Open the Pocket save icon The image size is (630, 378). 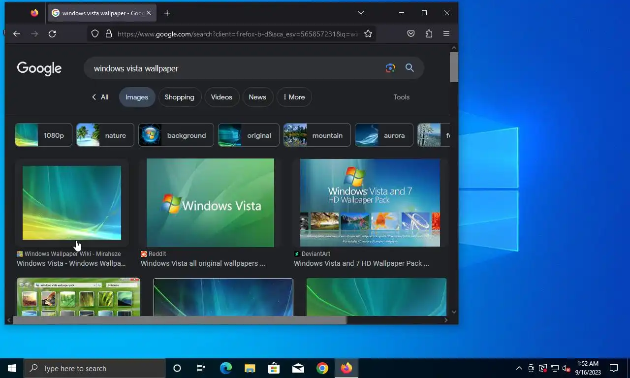click(x=411, y=34)
